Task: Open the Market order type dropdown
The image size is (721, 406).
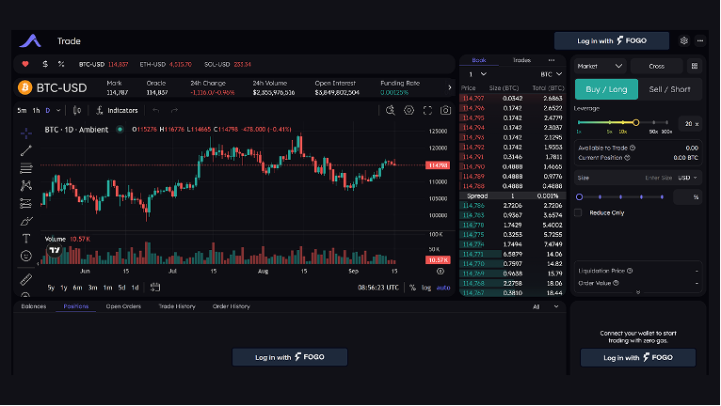Action: point(600,67)
